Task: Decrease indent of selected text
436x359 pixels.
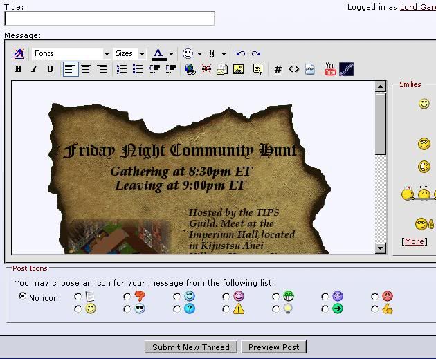Action: pyautogui.click(x=154, y=69)
